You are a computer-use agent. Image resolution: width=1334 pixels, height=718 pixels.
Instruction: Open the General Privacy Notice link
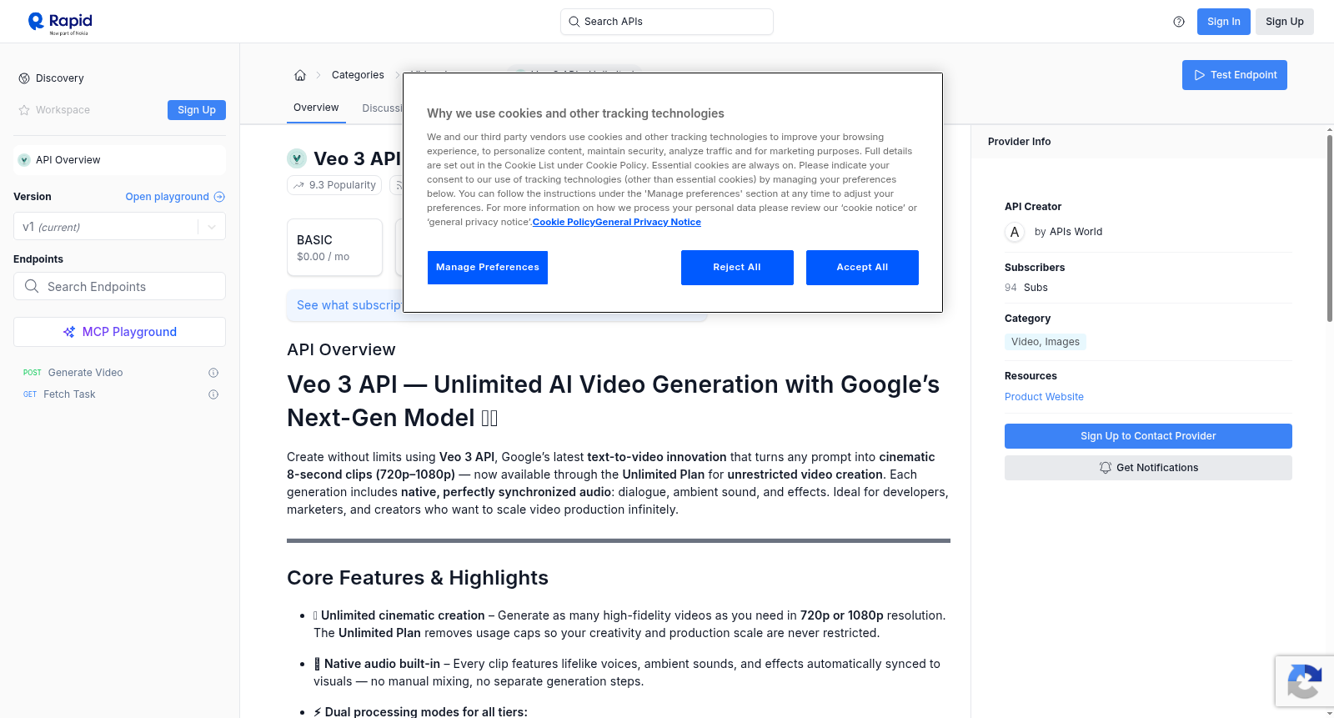[x=648, y=222]
